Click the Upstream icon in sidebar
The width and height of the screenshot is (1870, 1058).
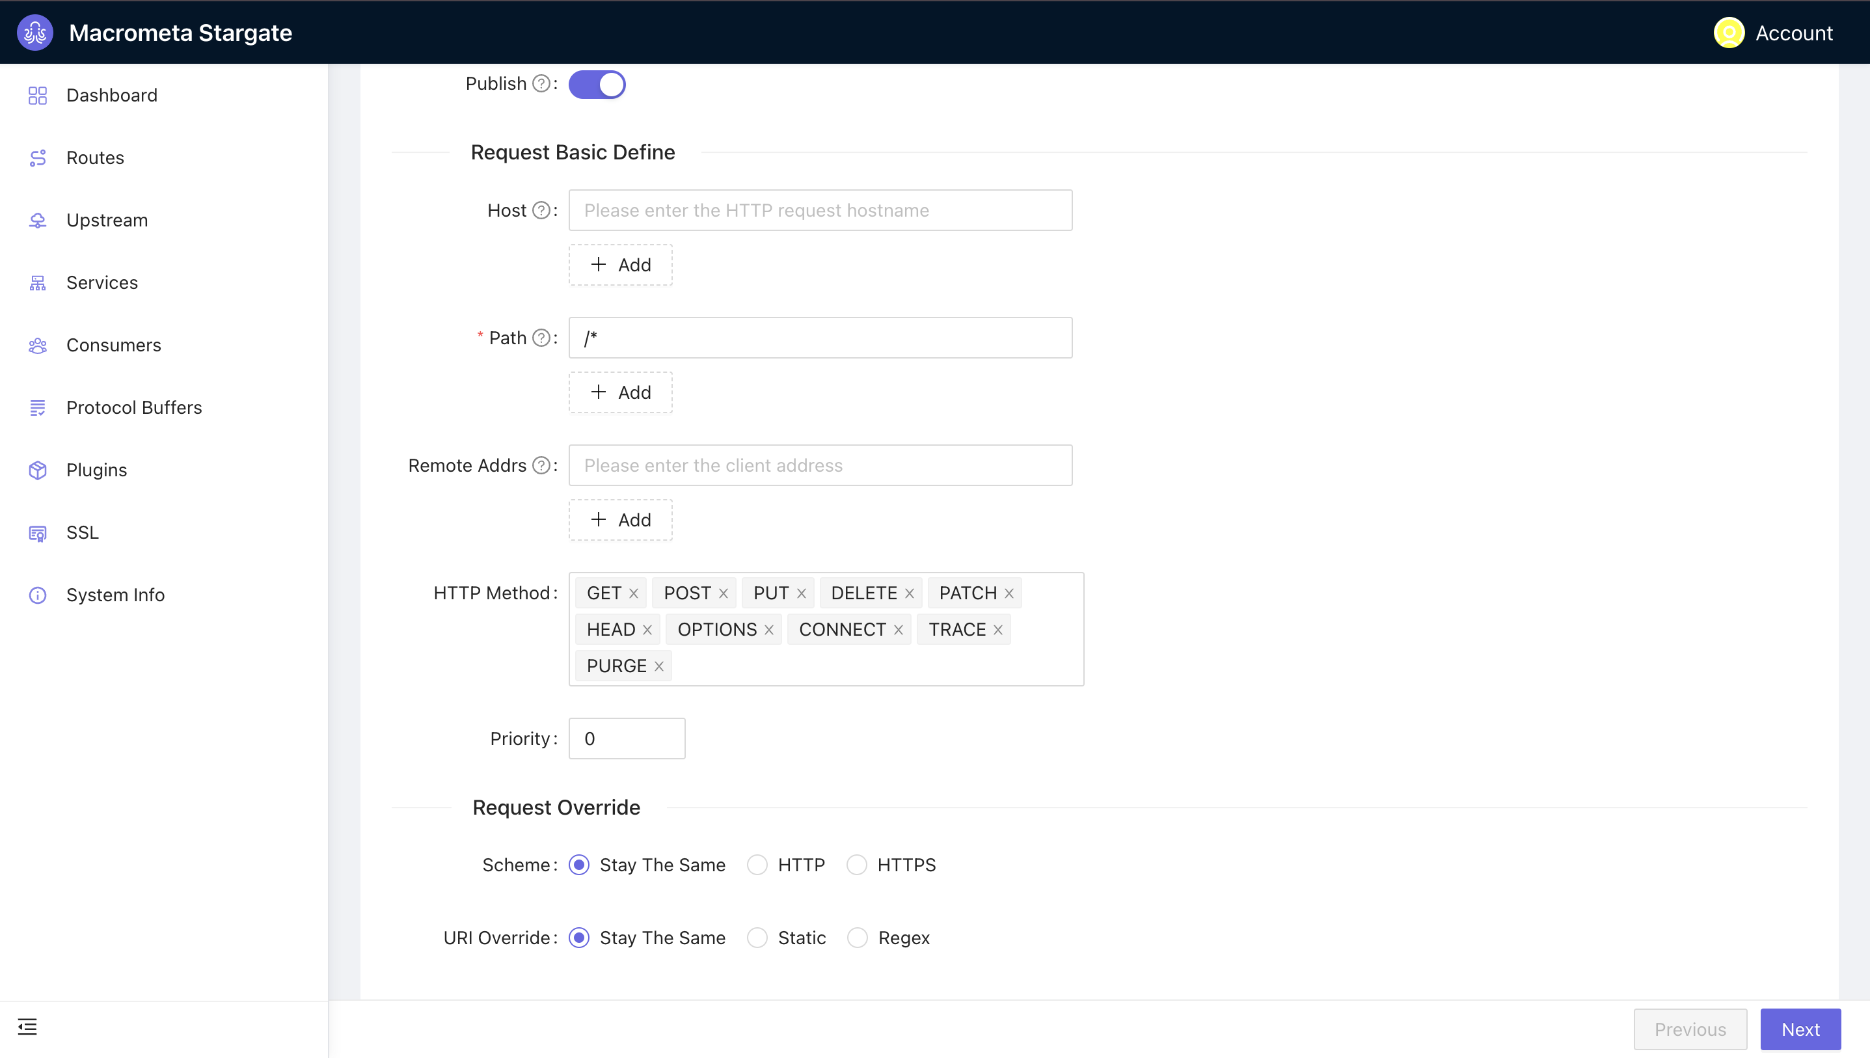coord(37,220)
